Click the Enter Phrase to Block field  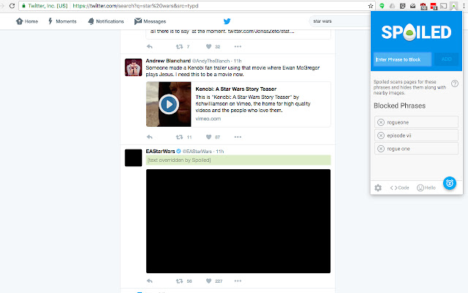coord(402,59)
